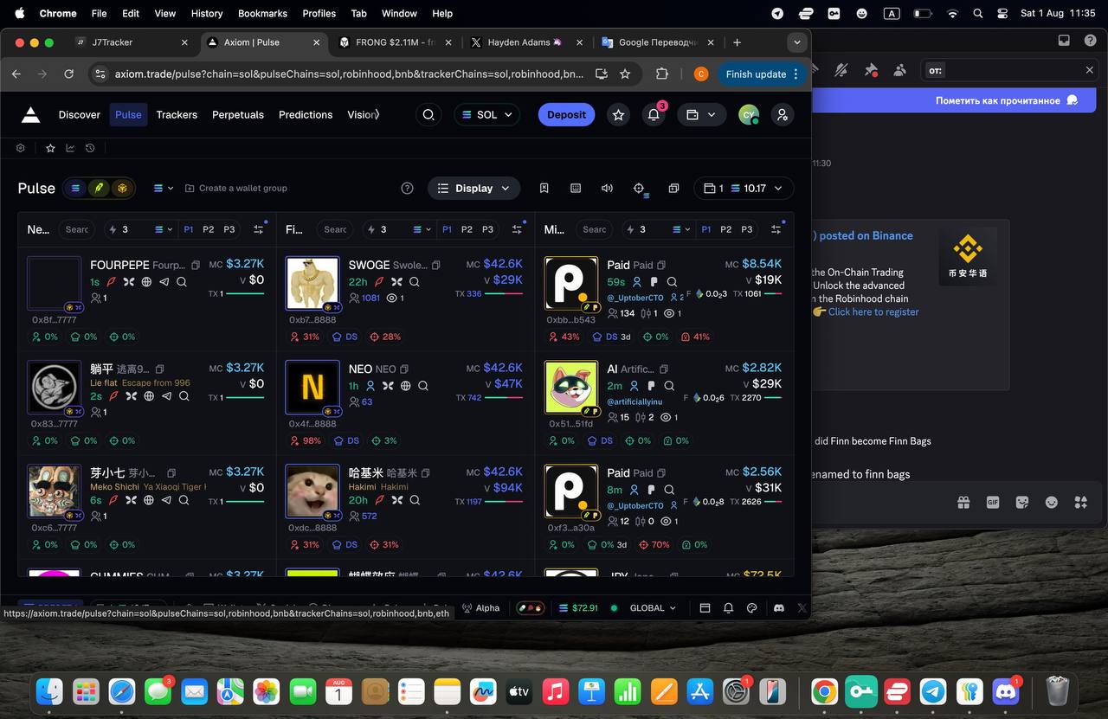Focus the New Pairs search field
The height and width of the screenshot is (719, 1108).
tap(77, 229)
